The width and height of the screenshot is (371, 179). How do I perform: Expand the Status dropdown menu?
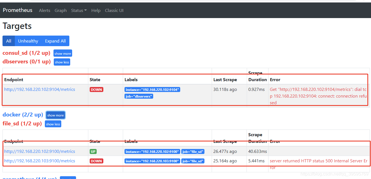[79, 10]
